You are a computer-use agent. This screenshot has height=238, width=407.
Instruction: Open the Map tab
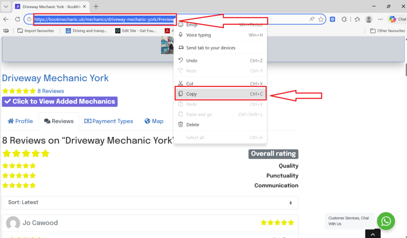pyautogui.click(x=154, y=121)
